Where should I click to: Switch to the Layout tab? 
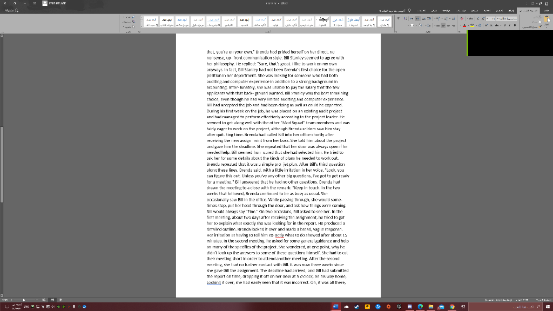click(x=487, y=11)
